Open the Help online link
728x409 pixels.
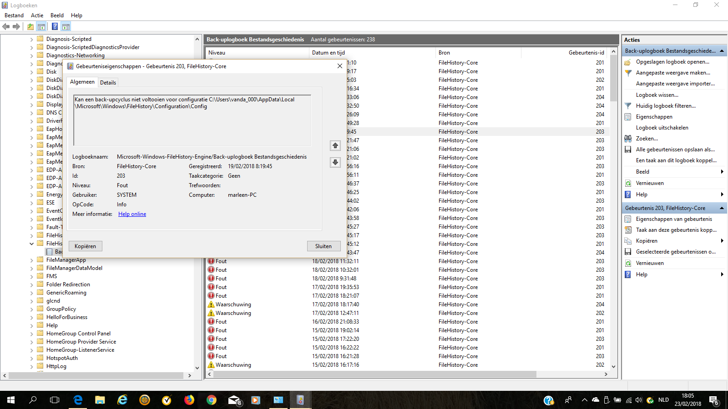(132, 214)
